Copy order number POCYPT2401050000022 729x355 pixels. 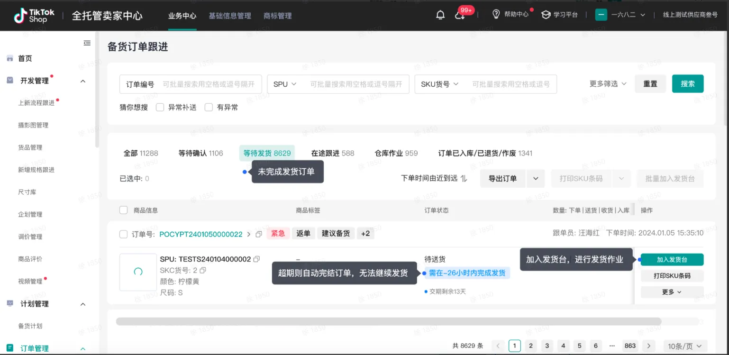pos(259,235)
